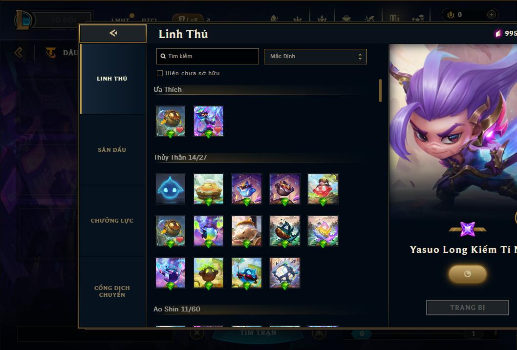Click the left chevron icon beside TFT logo

tap(19, 52)
